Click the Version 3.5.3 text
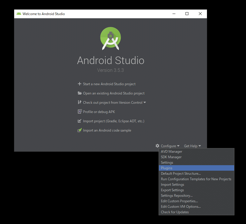The width and height of the screenshot is (246, 224). (111, 70)
